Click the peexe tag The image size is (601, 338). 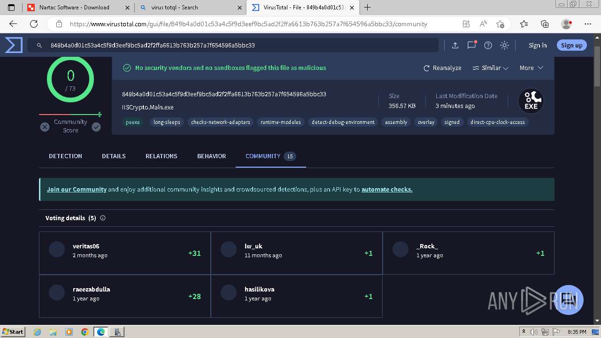click(133, 122)
